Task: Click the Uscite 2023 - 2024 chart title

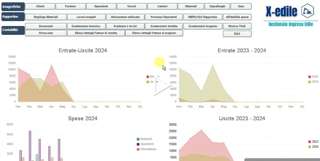Action: (242, 118)
